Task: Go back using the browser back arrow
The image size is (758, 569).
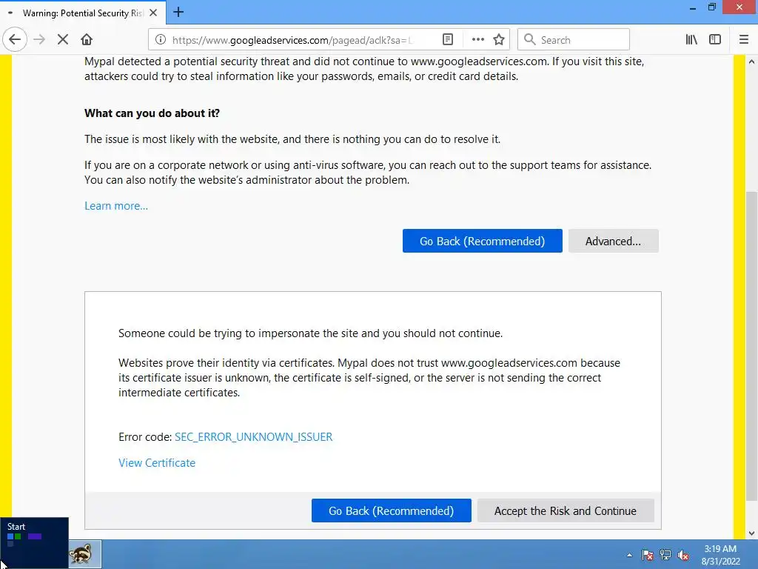Action: (x=15, y=40)
